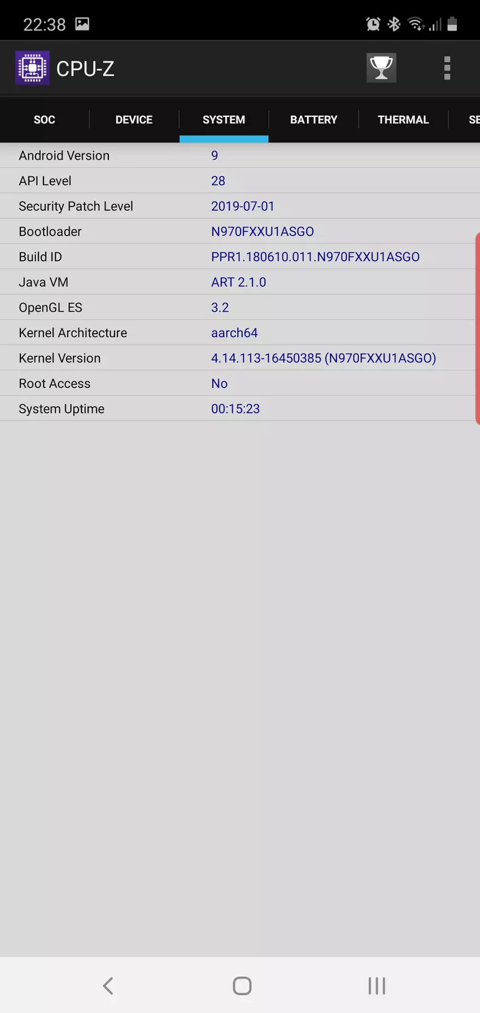This screenshot has height=1013, width=480.
Task: Tap the image notification icon
Action: [x=82, y=24]
